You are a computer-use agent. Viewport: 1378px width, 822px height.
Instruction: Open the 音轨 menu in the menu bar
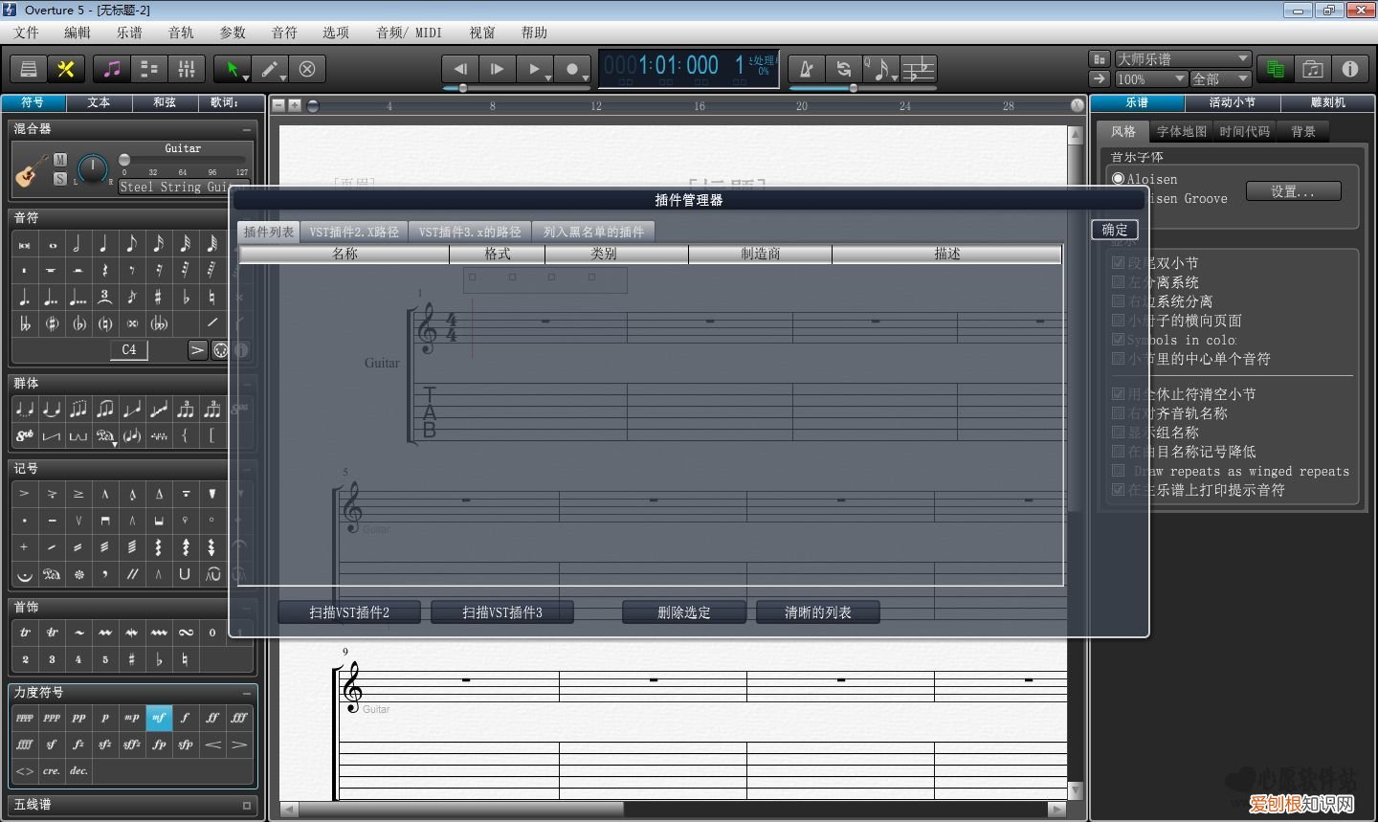point(181,33)
